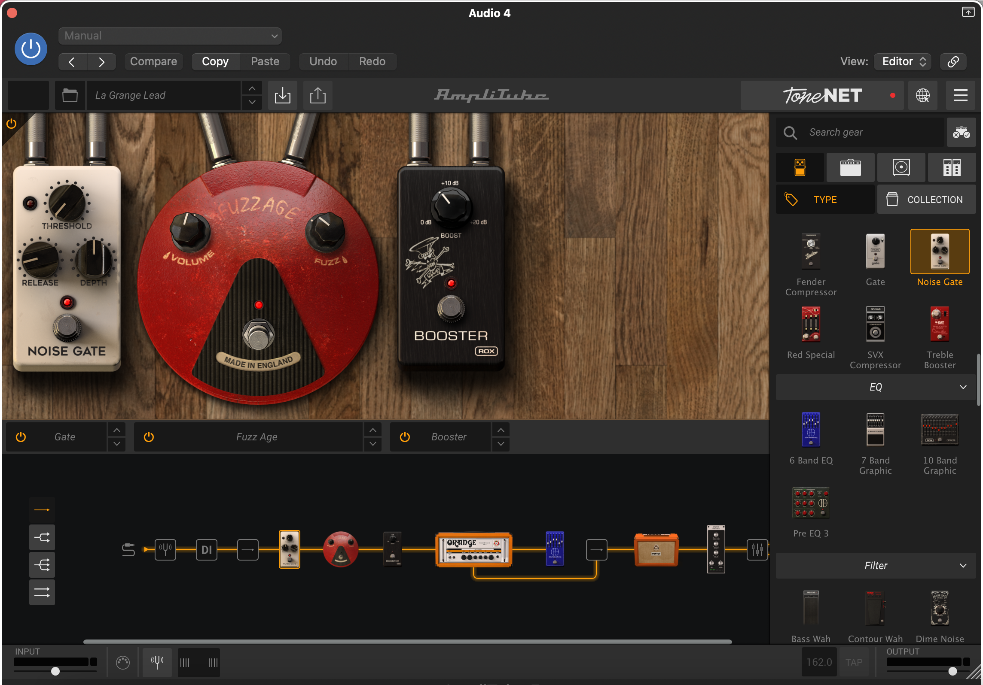Switch to the TYPE filter tab

pyautogui.click(x=825, y=200)
